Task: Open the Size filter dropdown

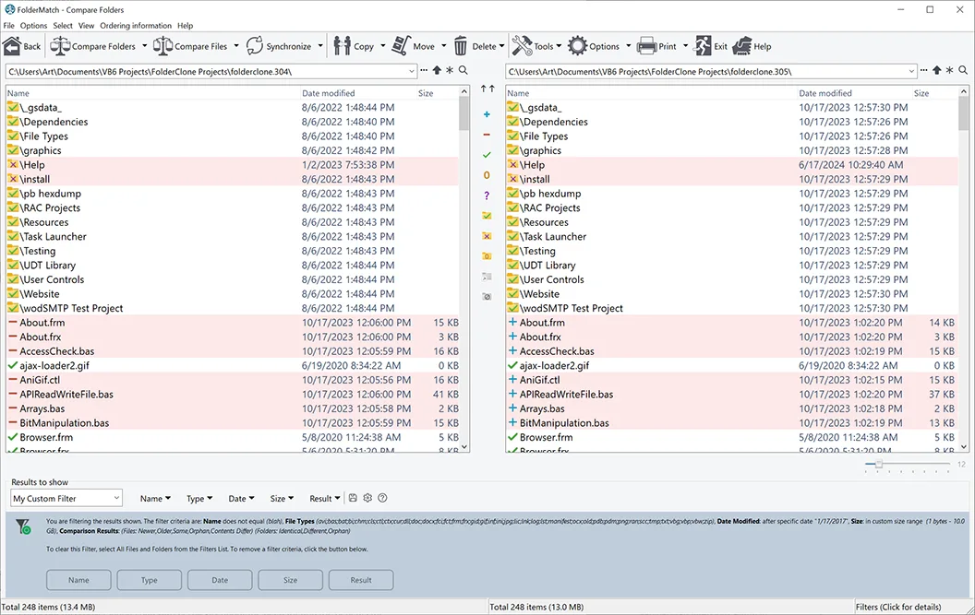Action: pyautogui.click(x=282, y=498)
